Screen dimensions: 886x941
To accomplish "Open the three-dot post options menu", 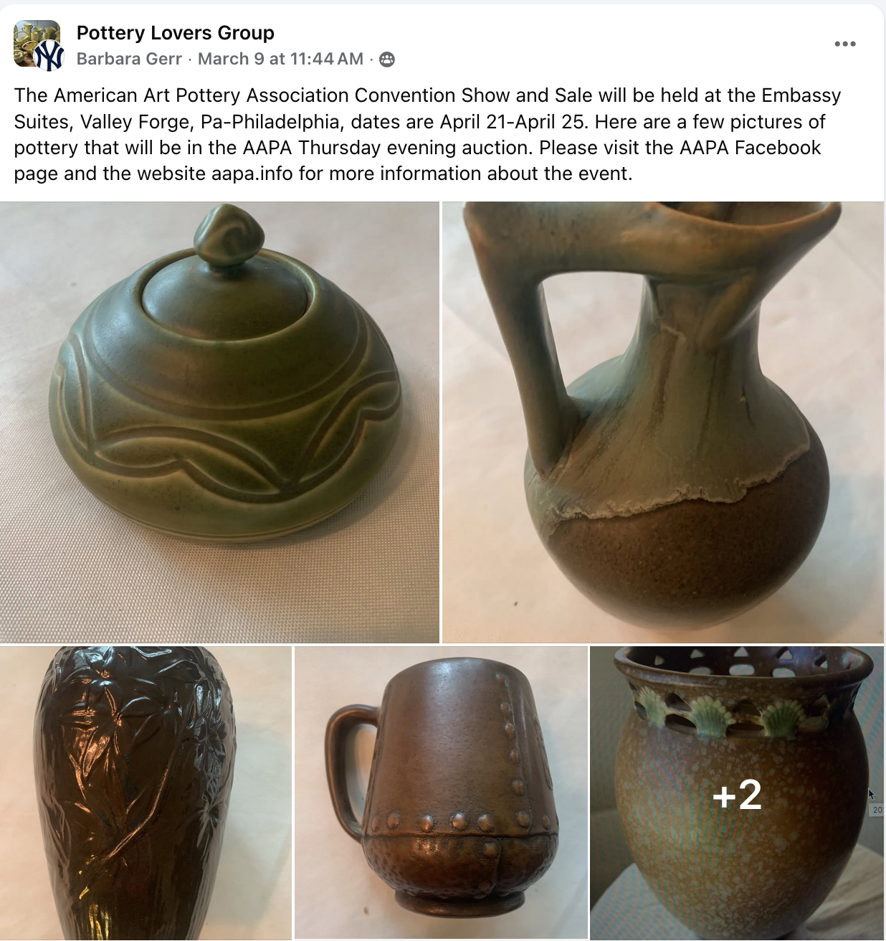I will [844, 44].
